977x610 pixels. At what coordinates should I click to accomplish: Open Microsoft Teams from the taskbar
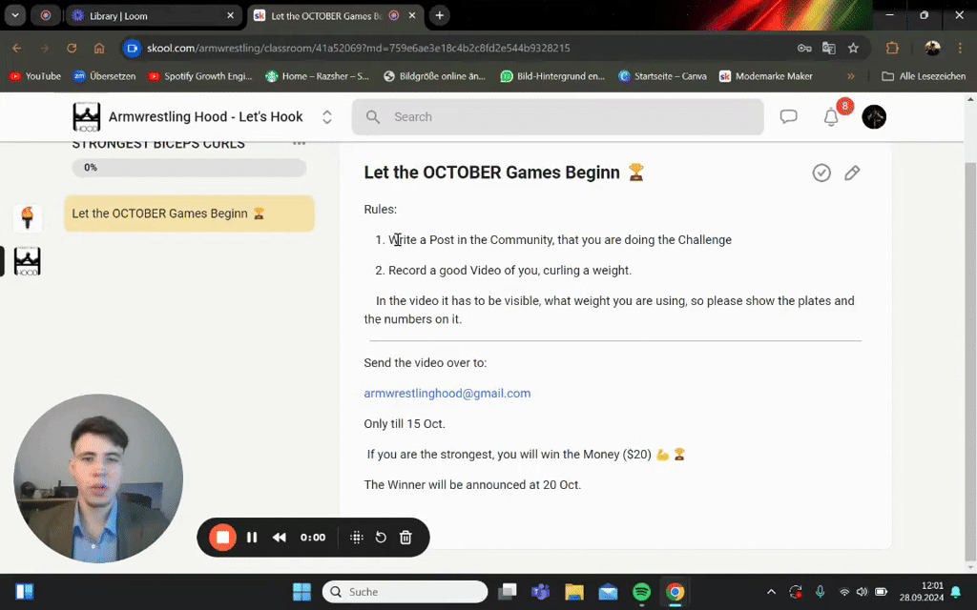(540, 591)
